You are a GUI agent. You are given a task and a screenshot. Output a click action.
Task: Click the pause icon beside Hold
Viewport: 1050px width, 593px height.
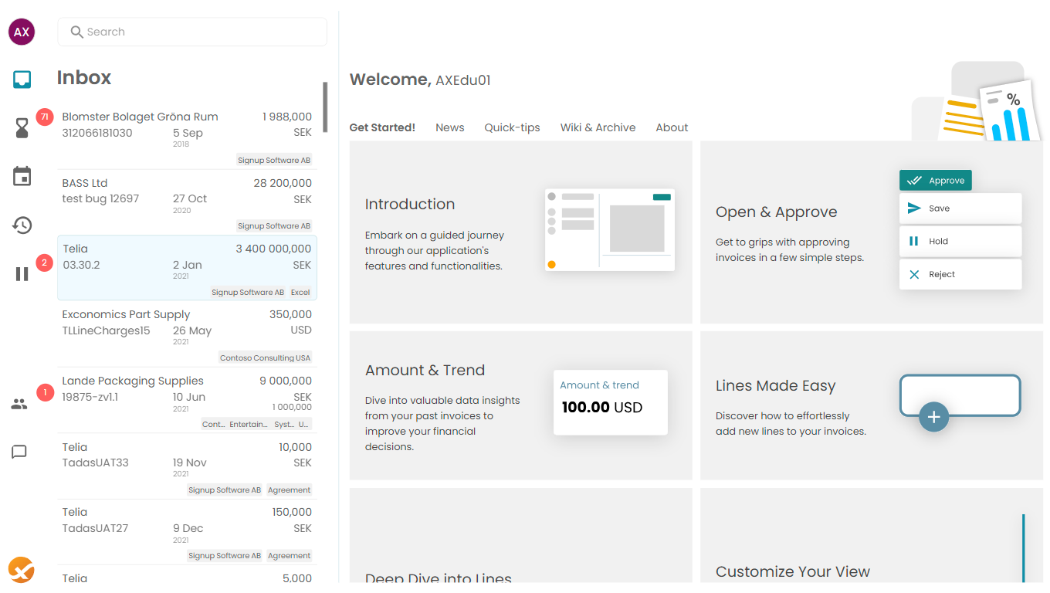click(x=914, y=241)
